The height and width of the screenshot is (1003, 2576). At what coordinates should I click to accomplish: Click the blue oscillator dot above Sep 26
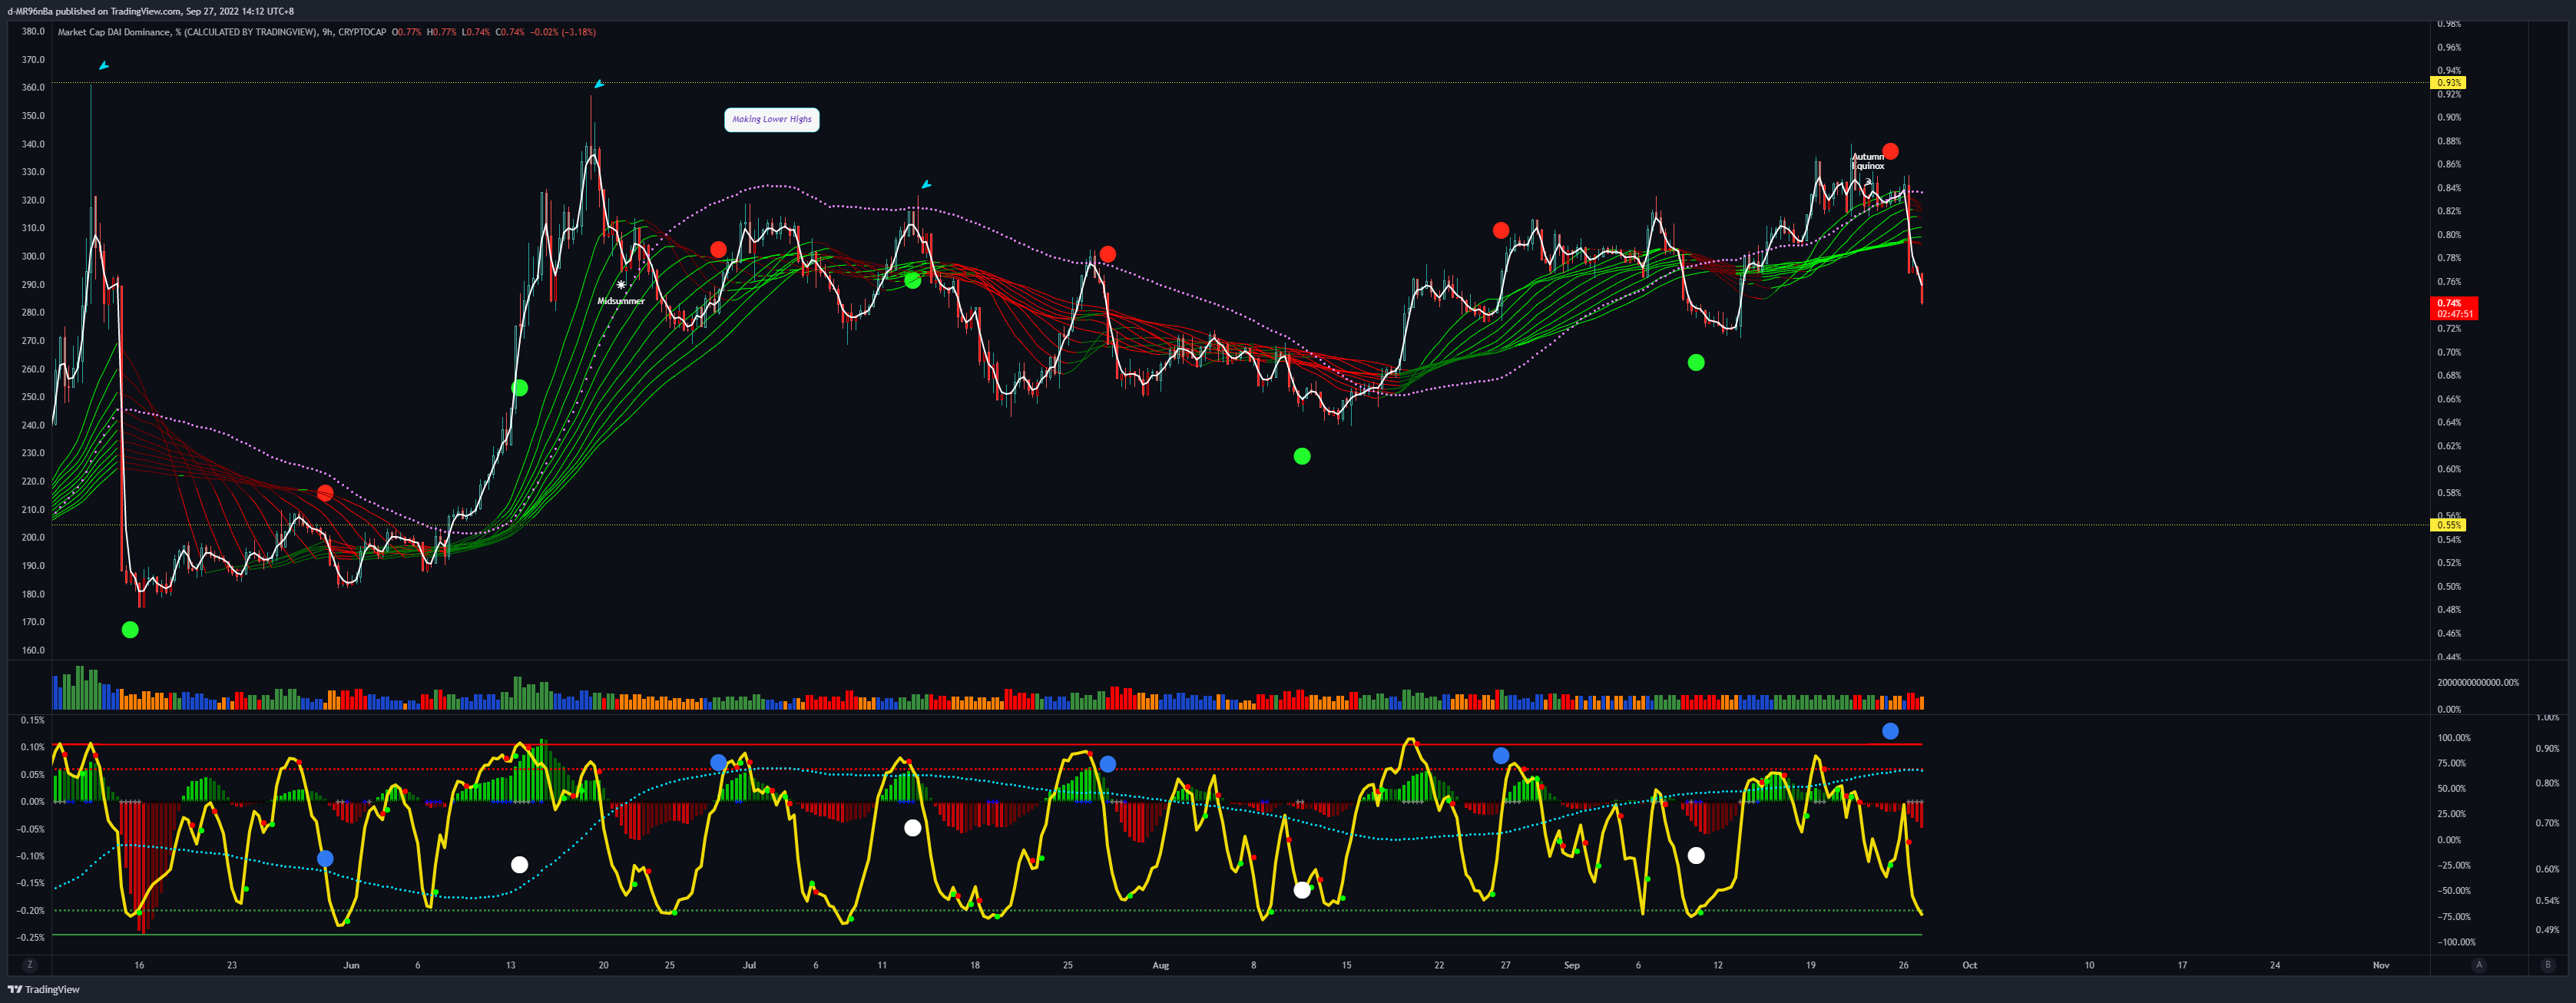[1890, 731]
